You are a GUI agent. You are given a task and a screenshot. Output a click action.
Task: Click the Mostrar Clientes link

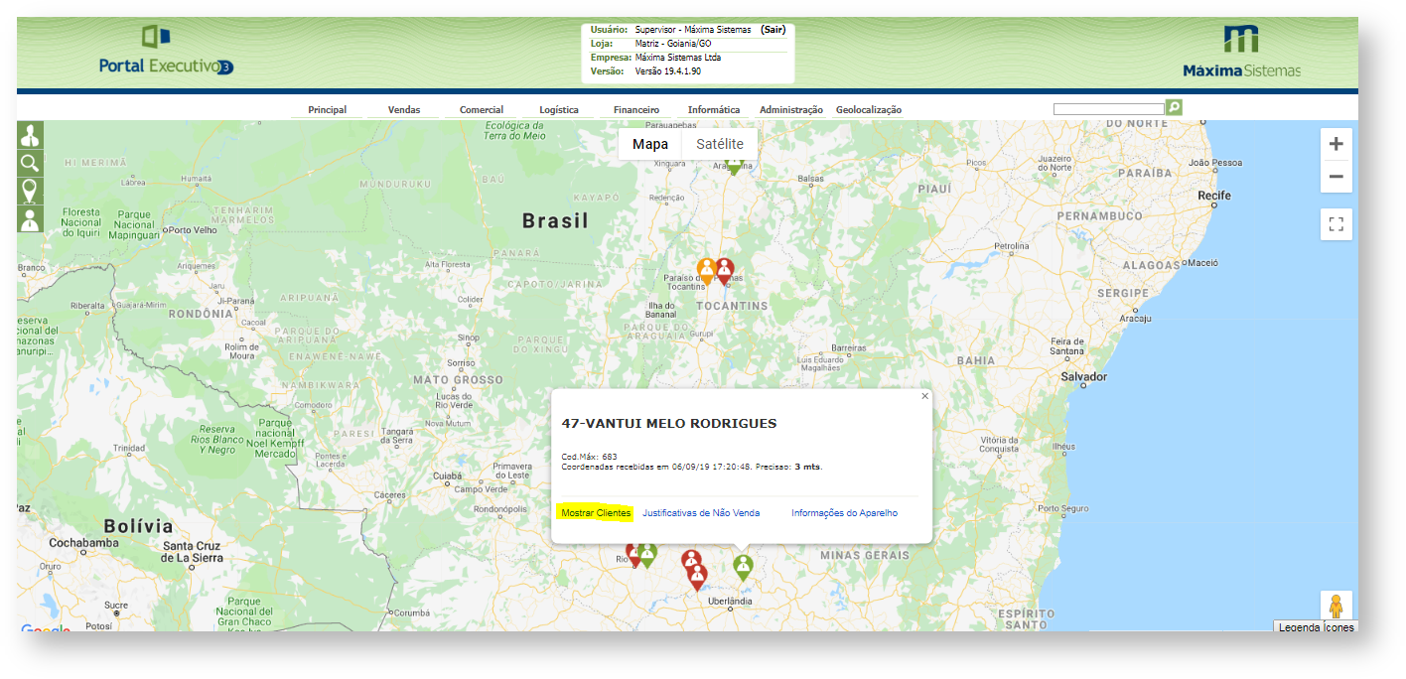(596, 513)
